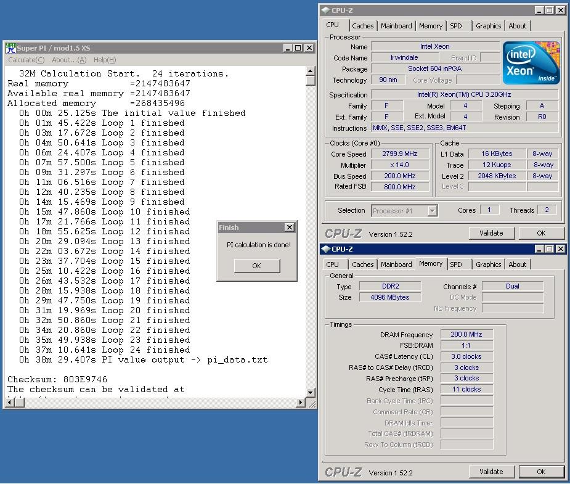Click the Channels # Dual field
570x484 pixels.
pyautogui.click(x=513, y=286)
